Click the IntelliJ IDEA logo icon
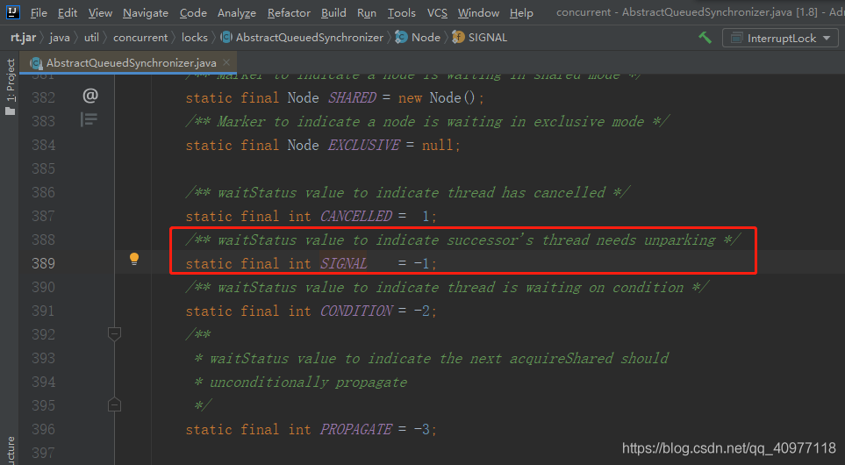The height and width of the screenshot is (465, 845). click(13, 12)
